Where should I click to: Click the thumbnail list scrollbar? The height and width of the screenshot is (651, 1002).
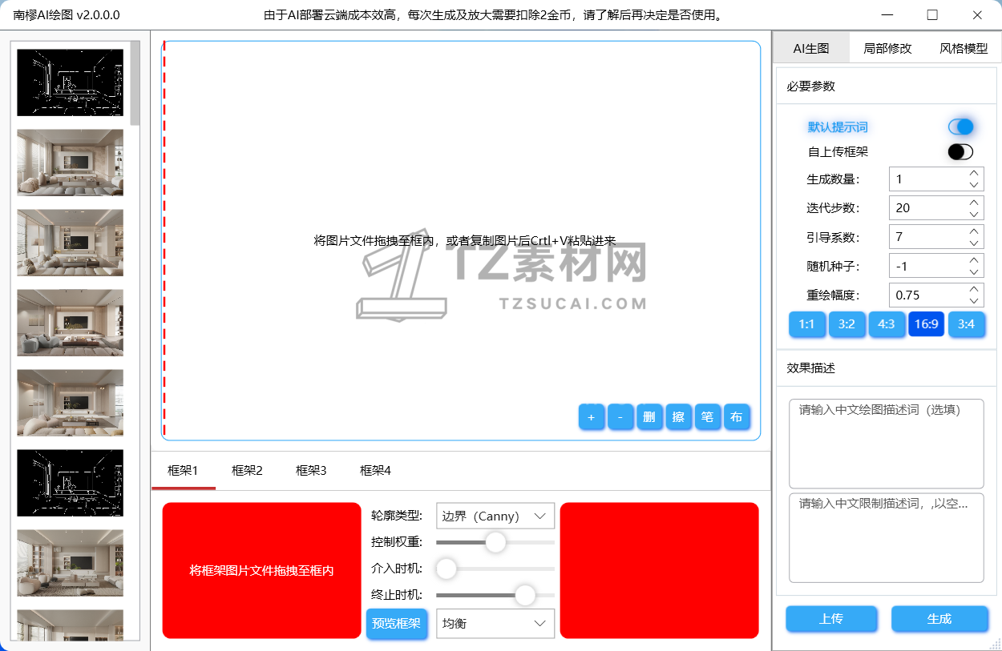tap(135, 83)
